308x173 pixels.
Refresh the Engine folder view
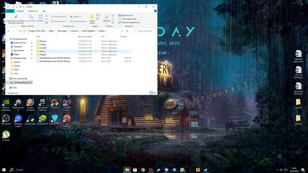click(127, 31)
